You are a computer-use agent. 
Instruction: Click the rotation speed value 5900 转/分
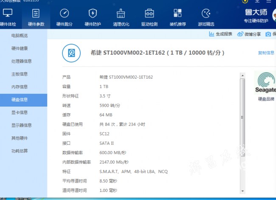click(110, 105)
